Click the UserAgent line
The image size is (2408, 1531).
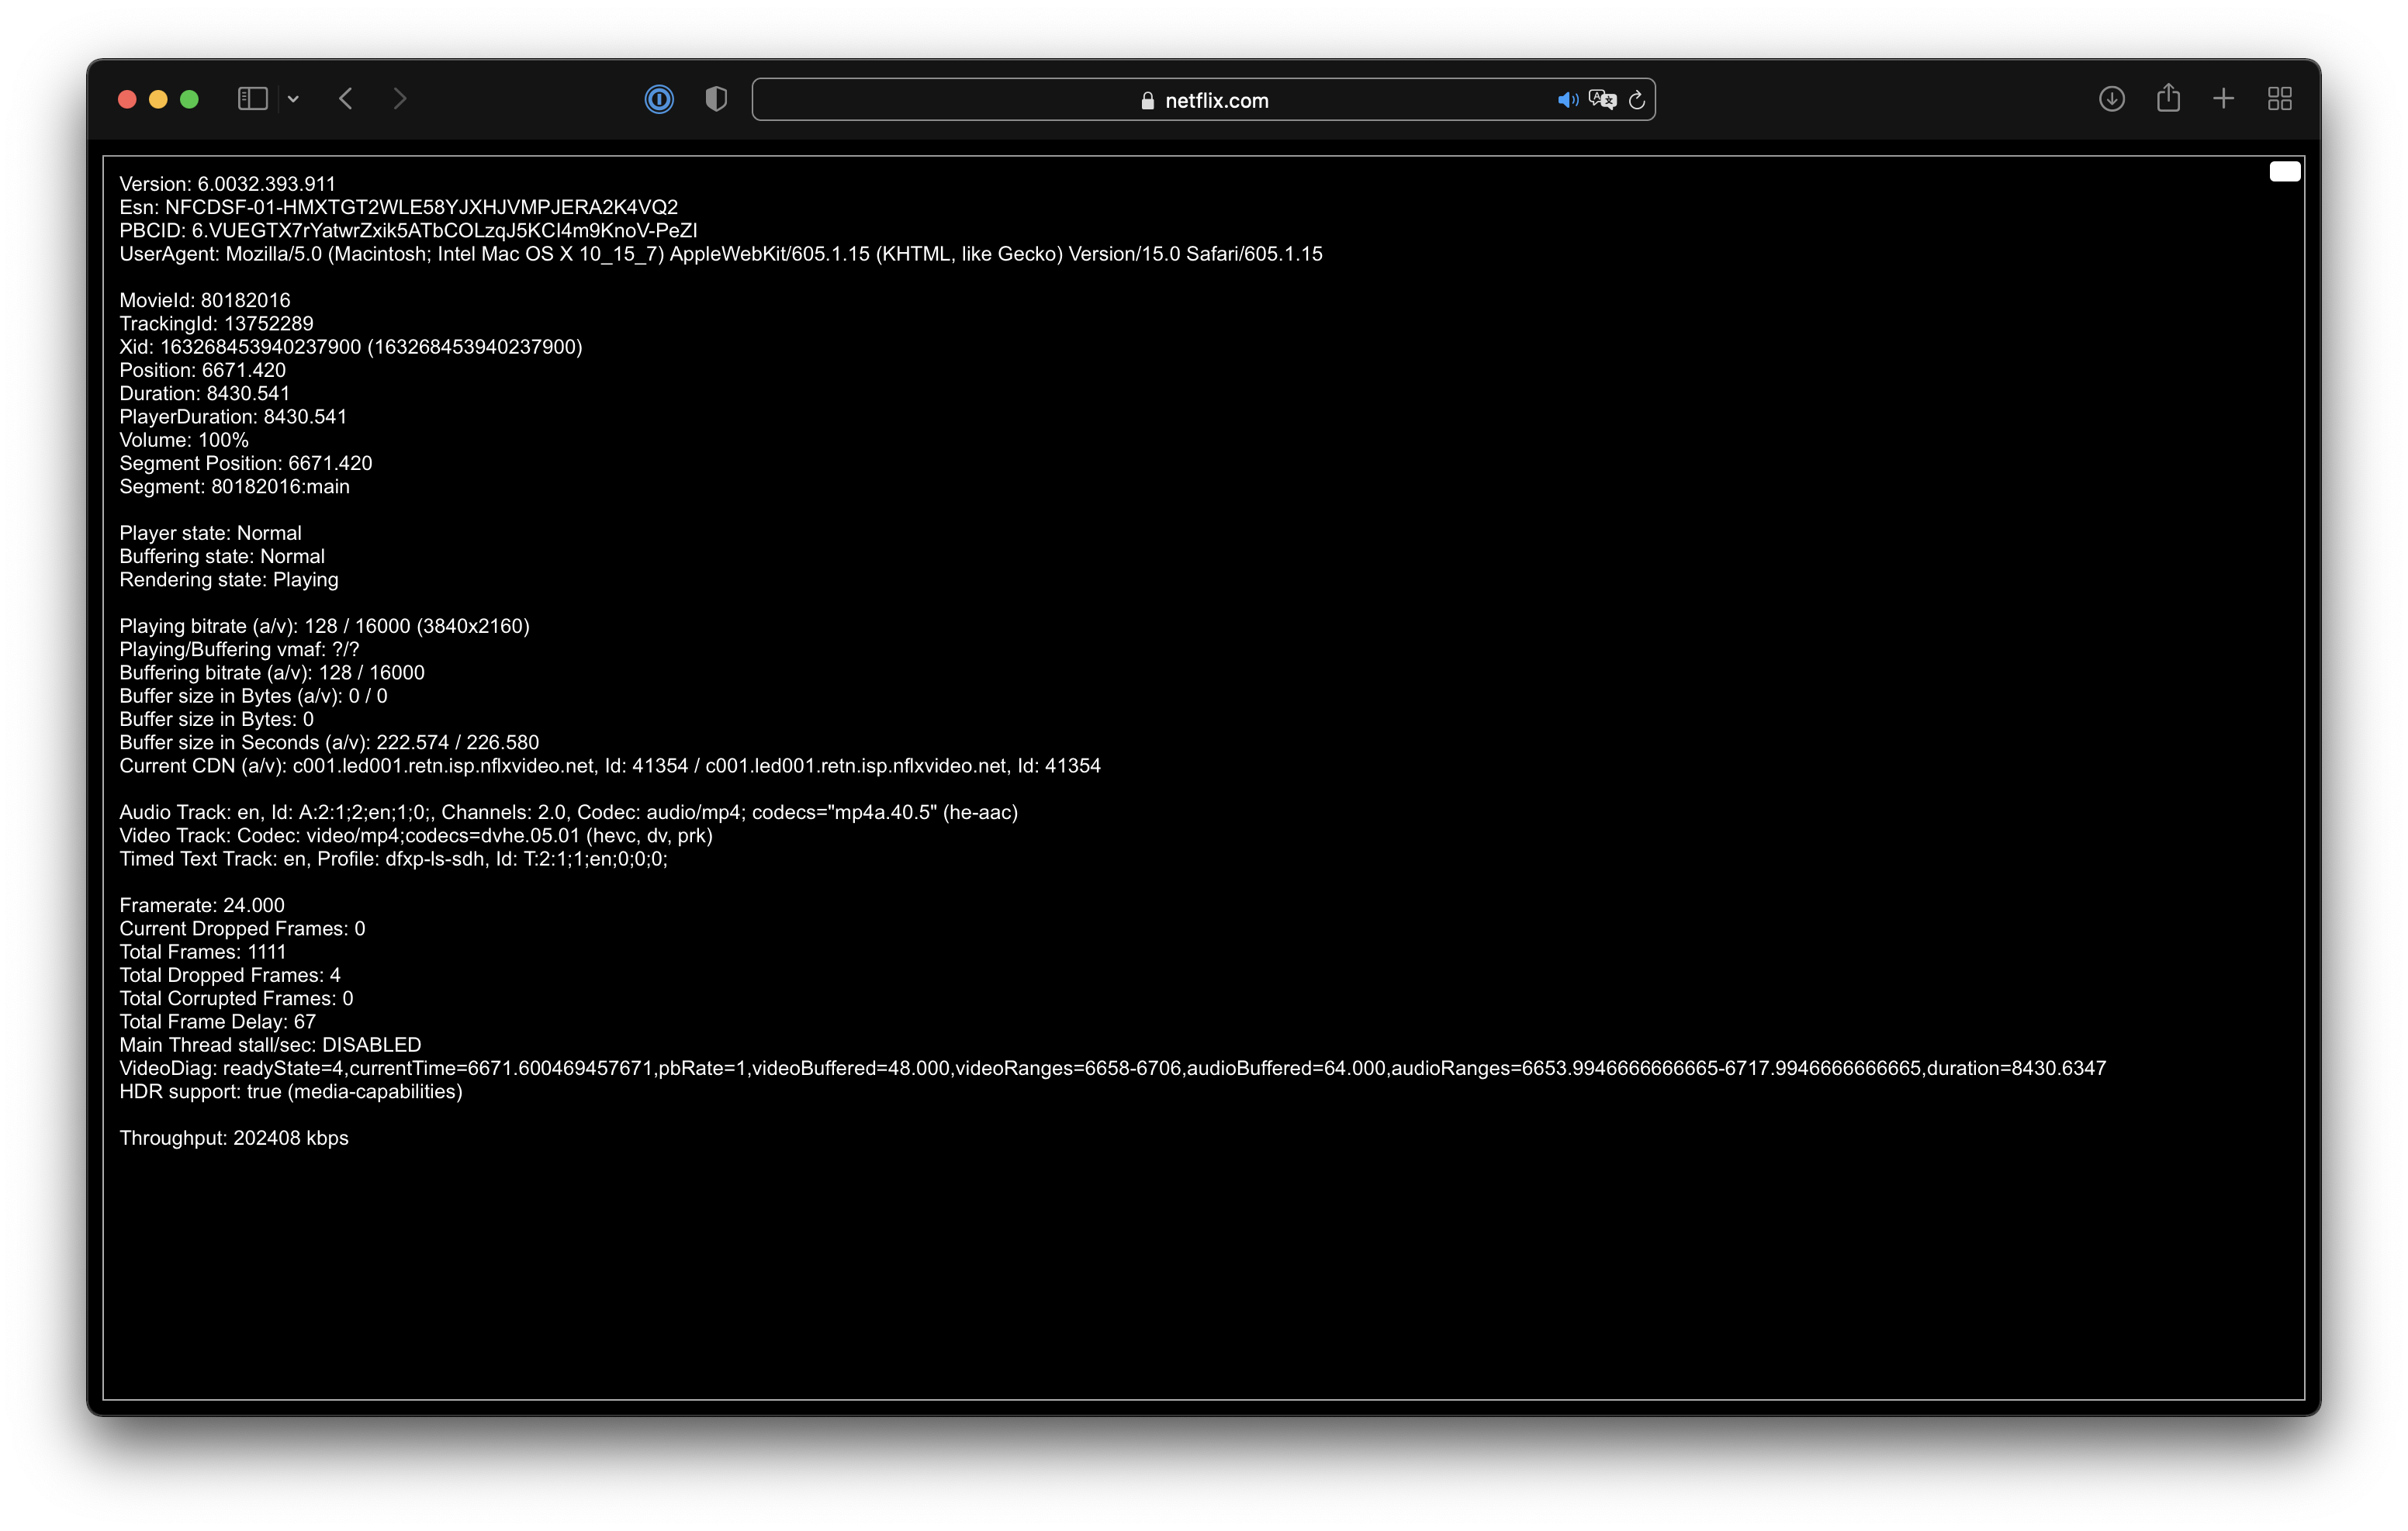(720, 254)
